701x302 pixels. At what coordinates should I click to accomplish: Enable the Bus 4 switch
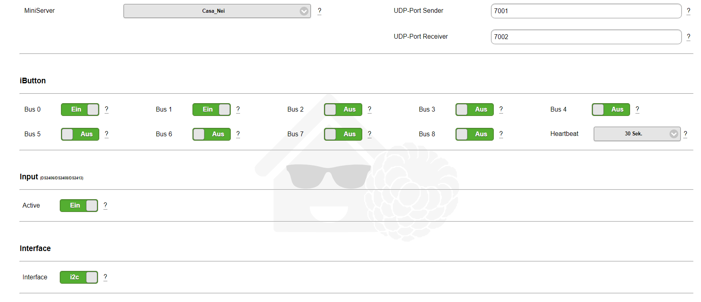point(611,110)
